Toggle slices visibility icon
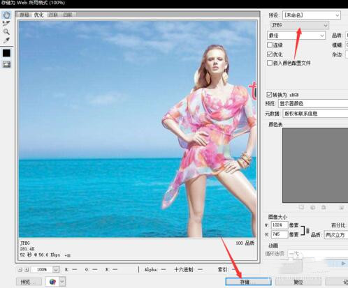 [x=6, y=64]
